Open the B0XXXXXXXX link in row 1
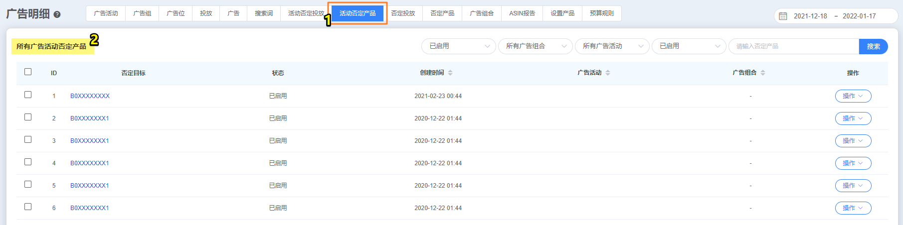Viewport: 903px width, 225px height. tap(90, 96)
